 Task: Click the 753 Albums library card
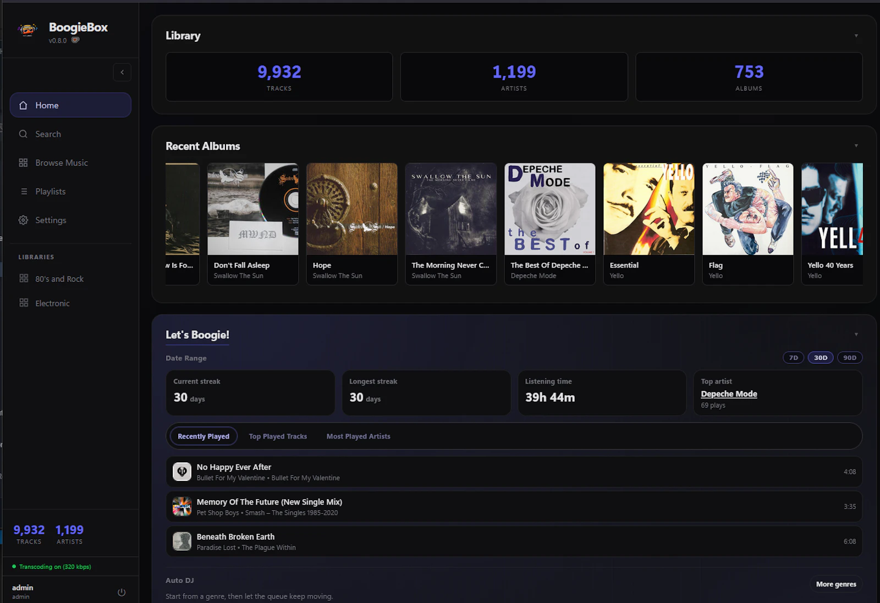click(749, 77)
